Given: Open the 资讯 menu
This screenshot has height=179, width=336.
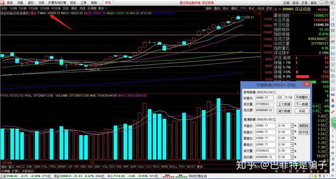Looking at the screenshot, I should (73, 3).
